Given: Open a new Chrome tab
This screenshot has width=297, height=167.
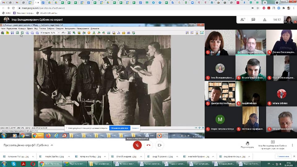Looking at the screenshot, I should click(265, 2).
